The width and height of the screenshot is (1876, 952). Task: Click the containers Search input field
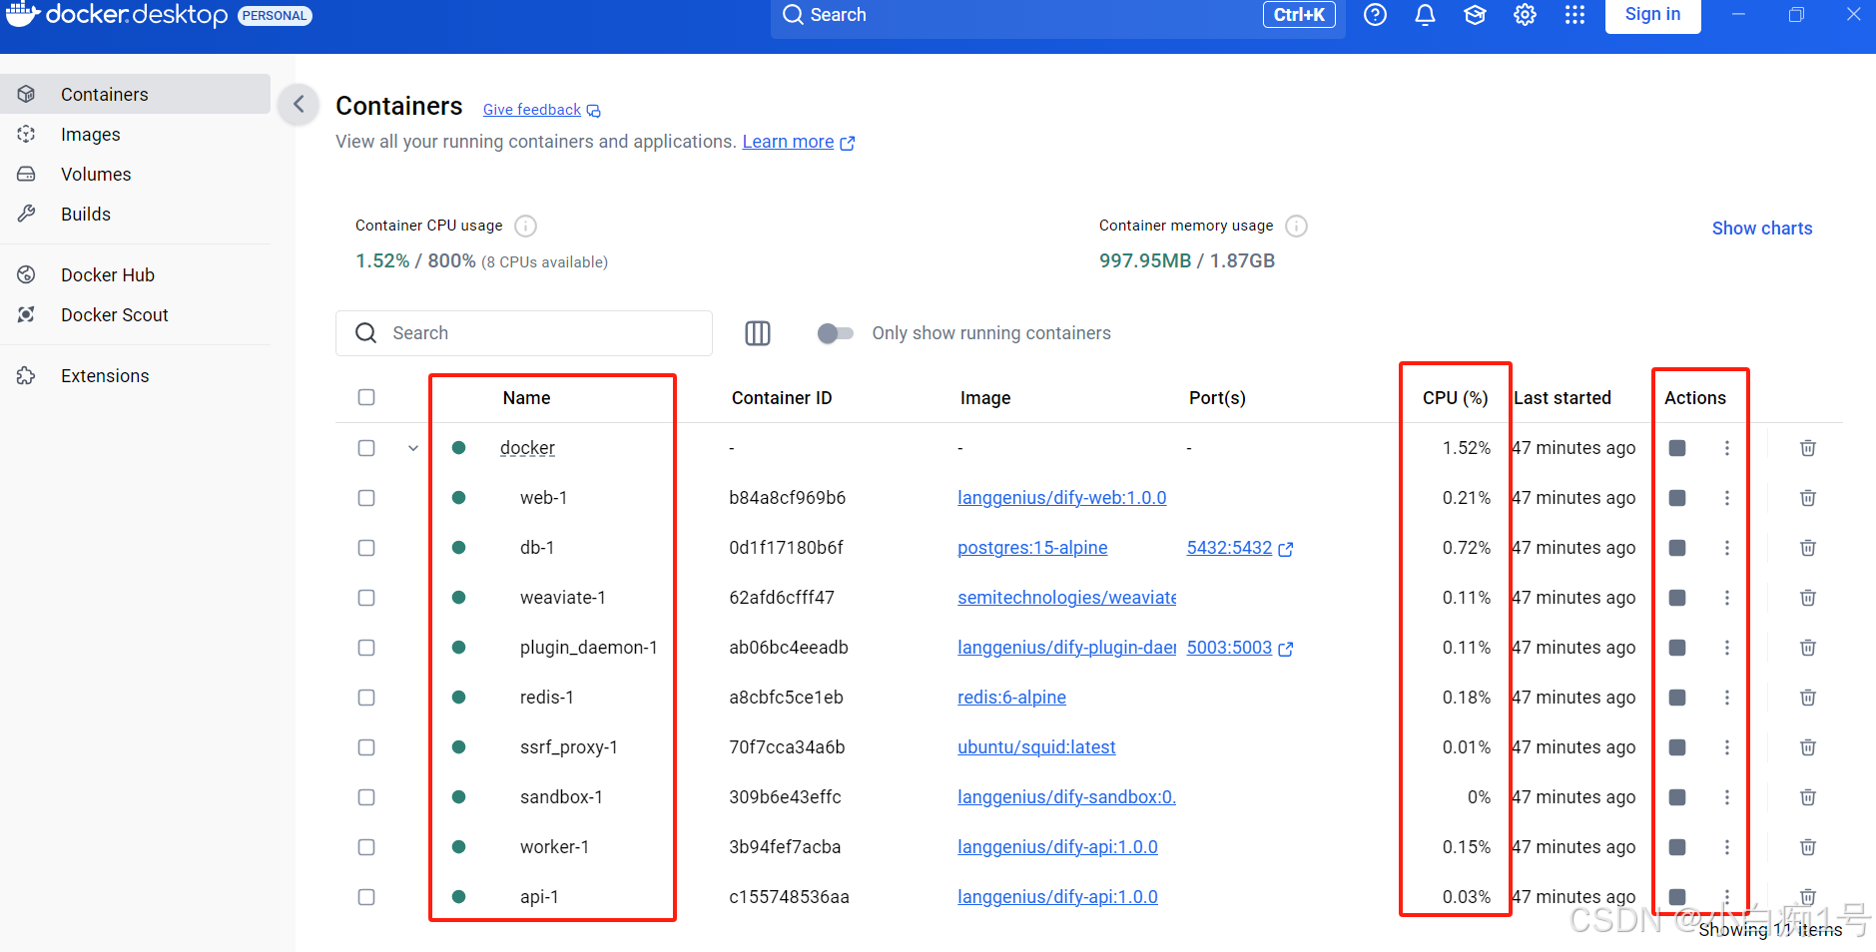(524, 333)
